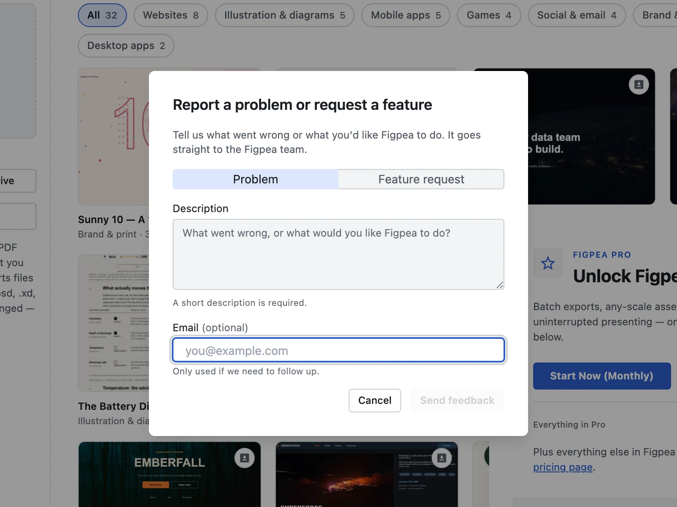Open the Sunny 10 card thumbnail
Image resolution: width=677 pixels, height=507 pixels.
113,136
